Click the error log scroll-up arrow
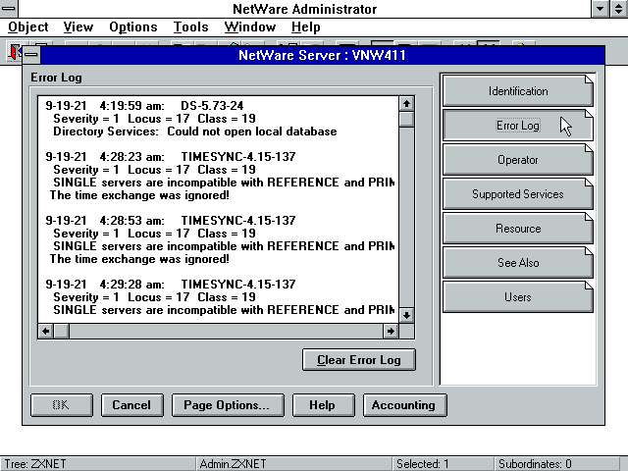Image resolution: width=628 pixels, height=471 pixels. point(406,104)
